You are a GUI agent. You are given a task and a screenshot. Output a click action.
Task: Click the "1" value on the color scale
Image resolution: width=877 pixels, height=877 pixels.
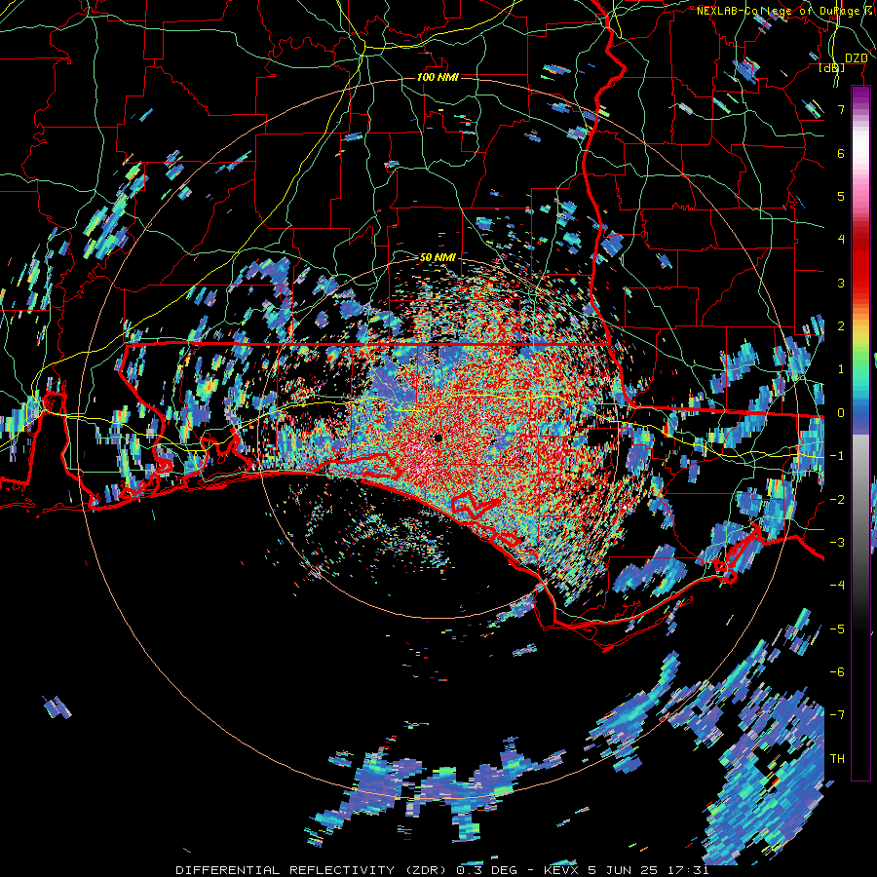[x=841, y=369]
